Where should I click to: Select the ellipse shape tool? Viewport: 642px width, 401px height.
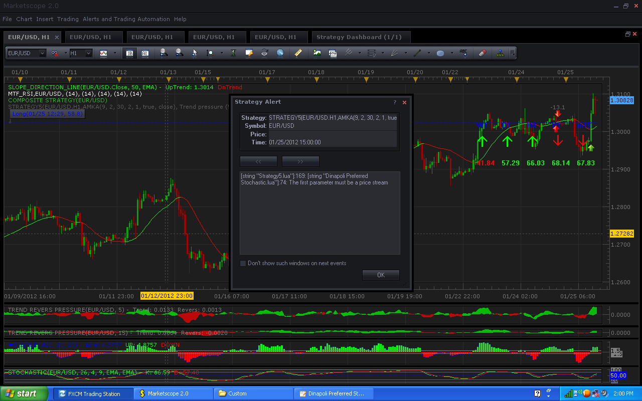tap(440, 53)
